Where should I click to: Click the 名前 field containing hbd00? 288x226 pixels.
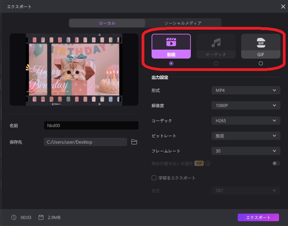click(91, 125)
